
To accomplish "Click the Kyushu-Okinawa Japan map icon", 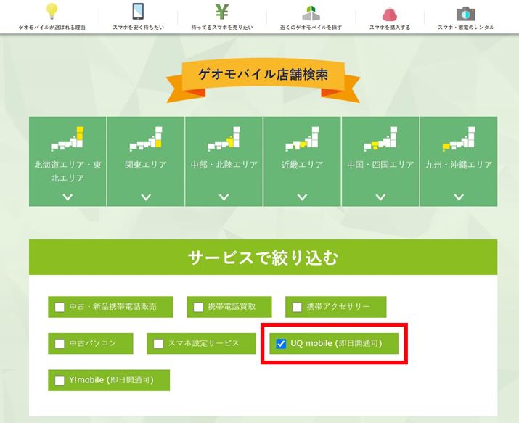I will click(x=459, y=139).
